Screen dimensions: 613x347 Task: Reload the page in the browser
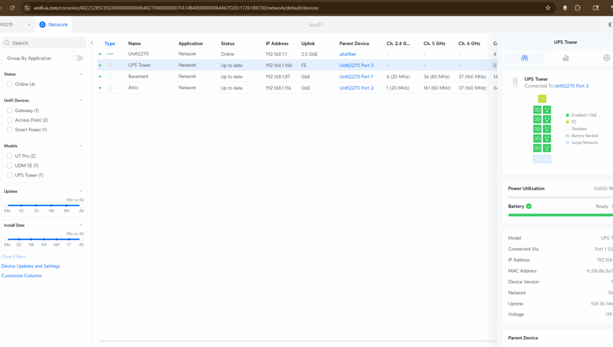pos(13,8)
